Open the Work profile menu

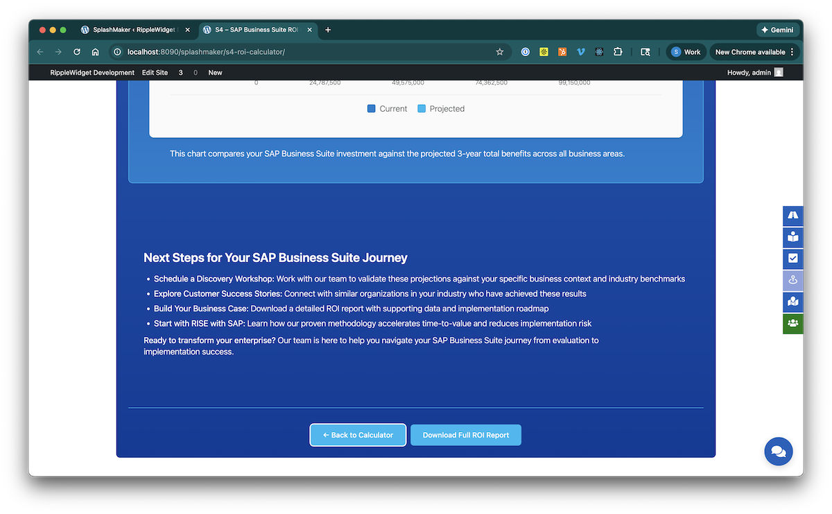686,52
